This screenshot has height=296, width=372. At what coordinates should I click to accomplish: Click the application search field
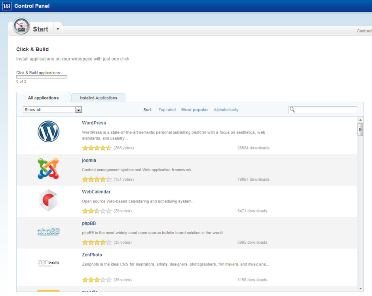point(323,109)
